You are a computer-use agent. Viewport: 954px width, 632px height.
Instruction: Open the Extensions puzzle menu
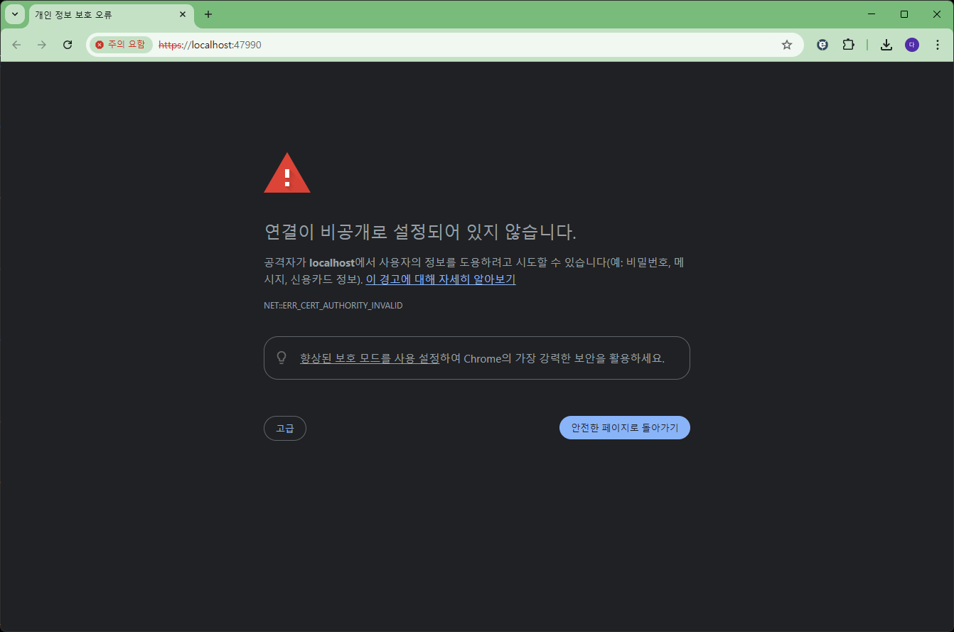(848, 45)
